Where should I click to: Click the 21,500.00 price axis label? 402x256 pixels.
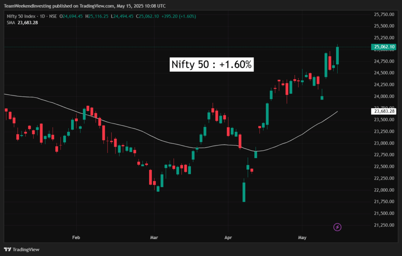pos(384,213)
